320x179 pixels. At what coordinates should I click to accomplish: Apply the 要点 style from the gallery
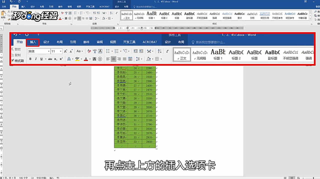coord(240,15)
